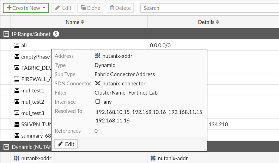Viewport: 279px width, 163px height.
Task: Collapse the Dynamic (NUTANIX) group
Action: 6,147
